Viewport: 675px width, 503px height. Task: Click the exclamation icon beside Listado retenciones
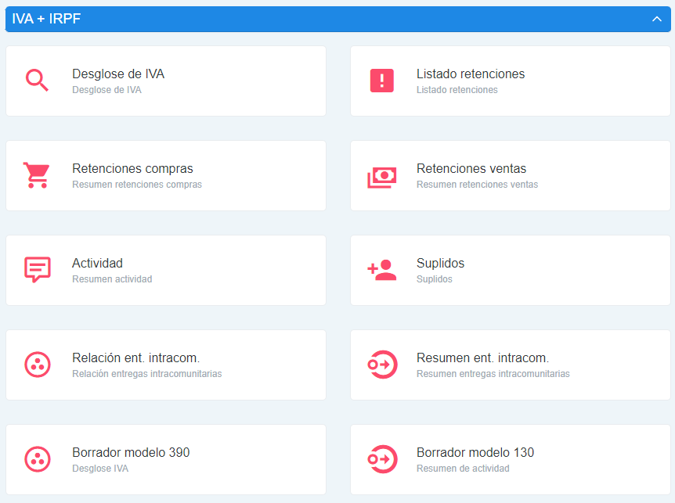click(381, 81)
